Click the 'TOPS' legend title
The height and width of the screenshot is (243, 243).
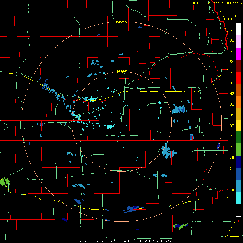click(237, 16)
